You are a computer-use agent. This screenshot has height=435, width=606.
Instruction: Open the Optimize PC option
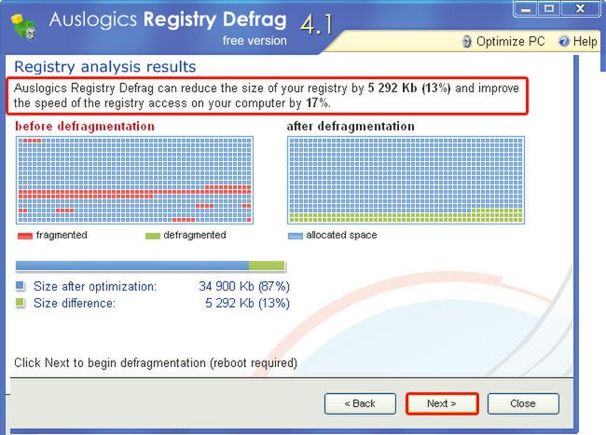pos(504,41)
